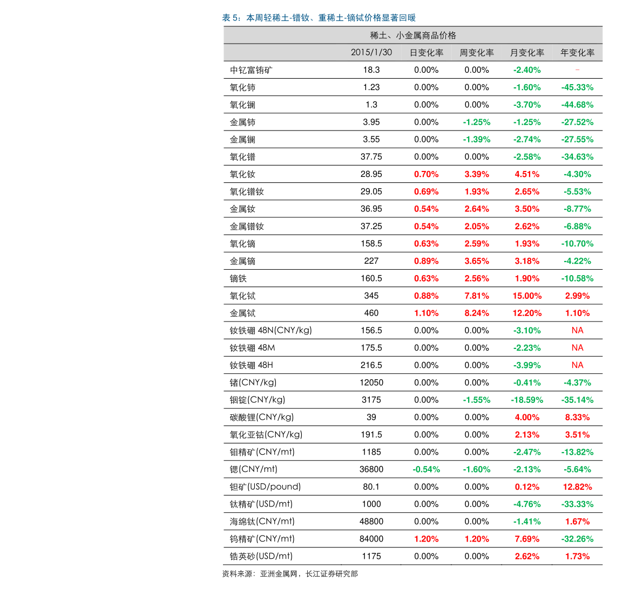Click the table caption starting with 表 5
Image resolution: width=643 pixels, height=589 pixels.
(319, 18)
